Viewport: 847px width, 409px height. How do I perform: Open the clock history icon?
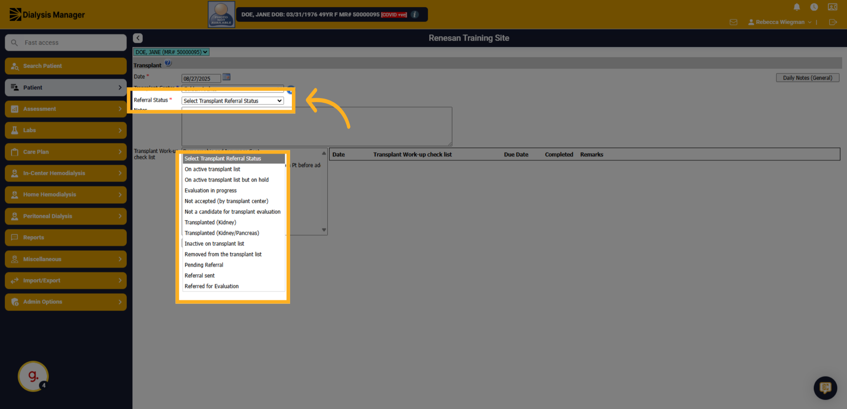[x=814, y=7]
